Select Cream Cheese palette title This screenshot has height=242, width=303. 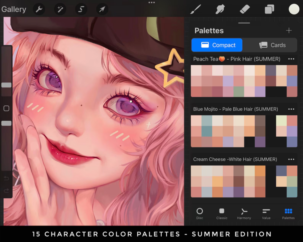point(235,159)
